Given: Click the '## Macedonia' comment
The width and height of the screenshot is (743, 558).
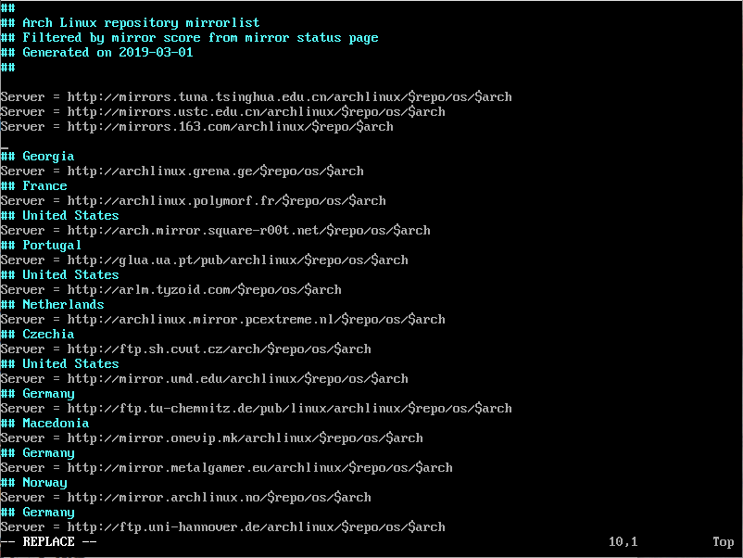Looking at the screenshot, I should (44, 424).
